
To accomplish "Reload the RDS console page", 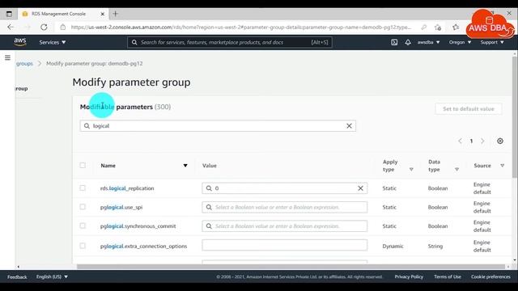I will pos(44,27).
